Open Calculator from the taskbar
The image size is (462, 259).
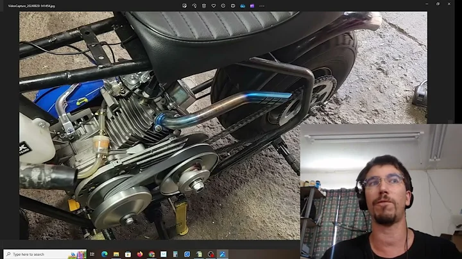coord(175,254)
